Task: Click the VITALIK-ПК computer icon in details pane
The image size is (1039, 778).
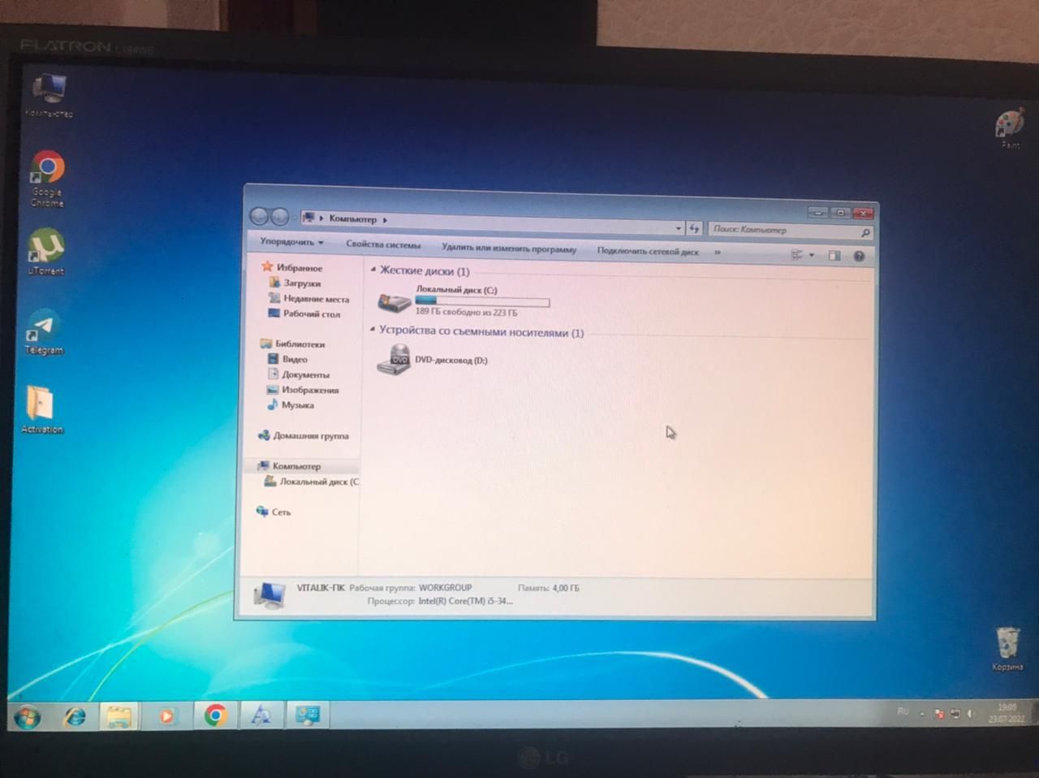Action: tap(269, 596)
